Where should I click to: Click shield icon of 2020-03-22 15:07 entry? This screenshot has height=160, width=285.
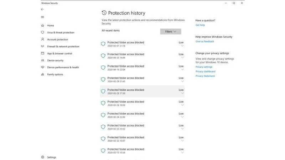tap(103, 139)
